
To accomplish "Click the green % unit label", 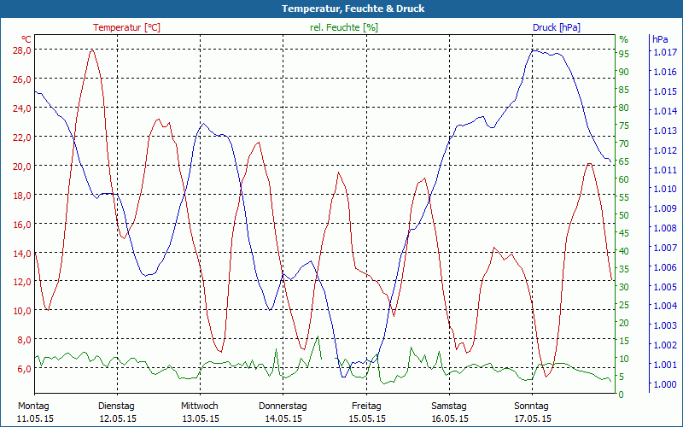I will (623, 39).
